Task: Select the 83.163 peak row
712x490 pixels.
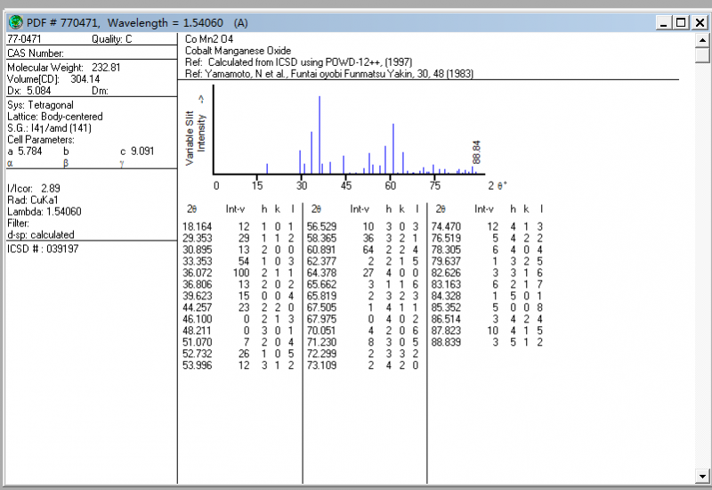Action: pyautogui.click(x=487, y=284)
